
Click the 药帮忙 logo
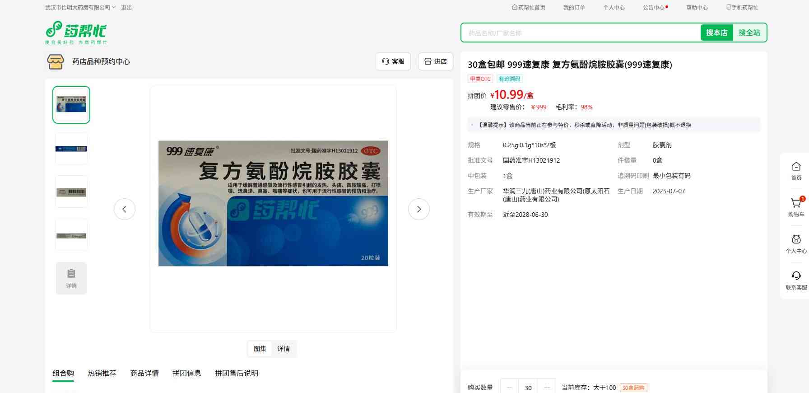coord(76,33)
